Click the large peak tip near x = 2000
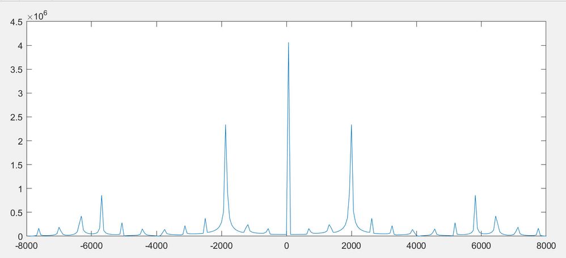The height and width of the screenshot is (258, 566). pyautogui.click(x=351, y=124)
